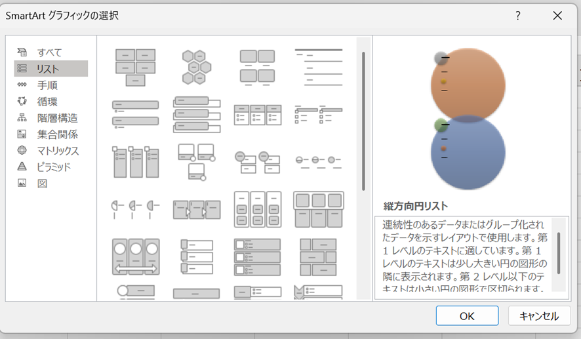
Task: Click the 集合関係 relationship icon
Action: [x=22, y=134]
